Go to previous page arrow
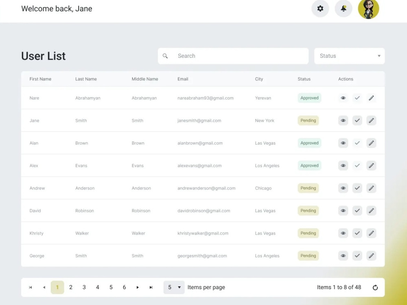407x305 pixels. tap(44, 288)
